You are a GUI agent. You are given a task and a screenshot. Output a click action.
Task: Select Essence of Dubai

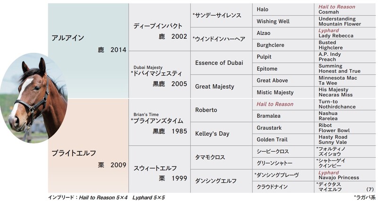221,63
